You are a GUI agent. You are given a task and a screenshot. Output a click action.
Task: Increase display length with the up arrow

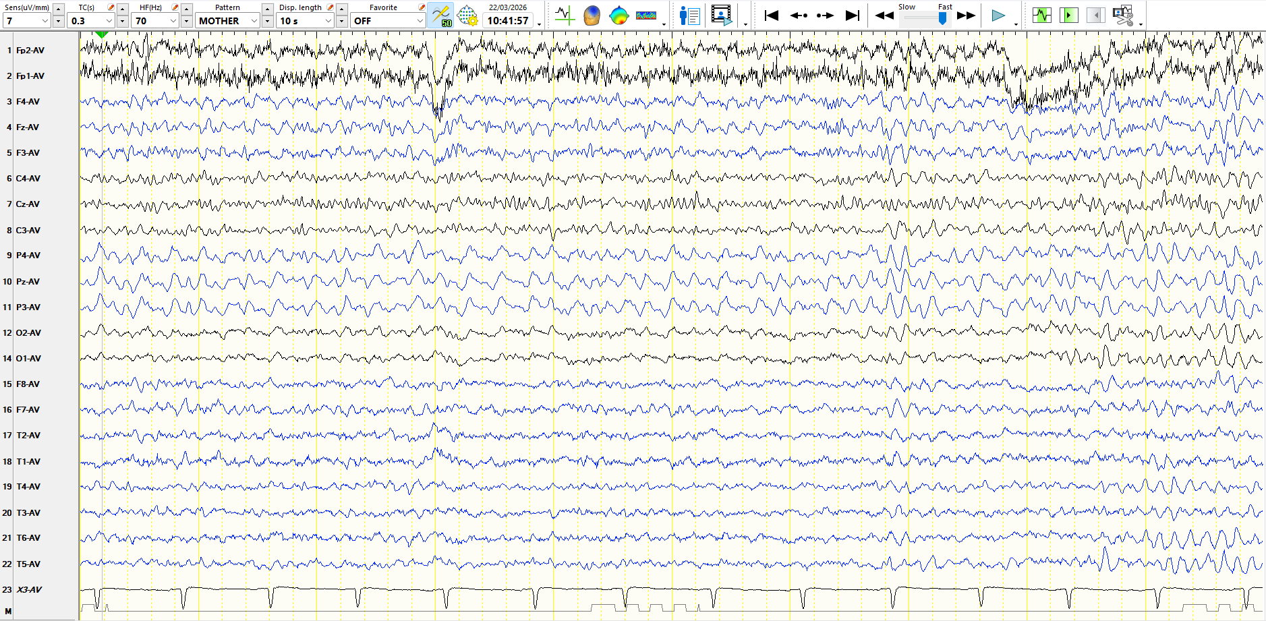tap(342, 9)
